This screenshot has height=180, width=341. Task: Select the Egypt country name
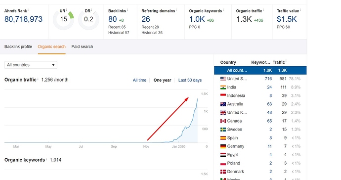click(x=232, y=155)
